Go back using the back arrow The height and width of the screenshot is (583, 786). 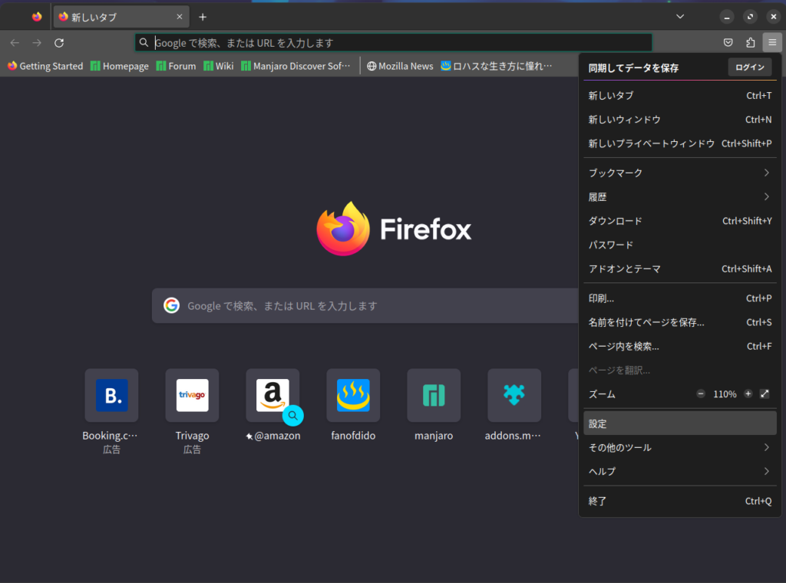15,43
